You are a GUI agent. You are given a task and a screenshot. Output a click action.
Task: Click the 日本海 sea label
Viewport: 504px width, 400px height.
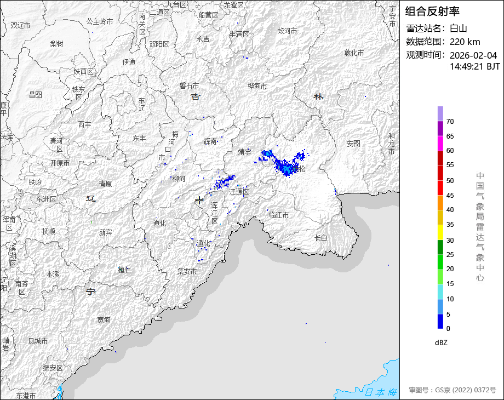click(381, 392)
